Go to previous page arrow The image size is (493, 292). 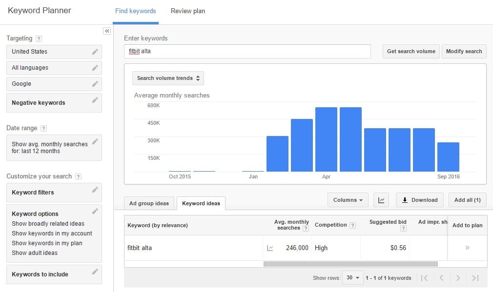tap(441, 278)
